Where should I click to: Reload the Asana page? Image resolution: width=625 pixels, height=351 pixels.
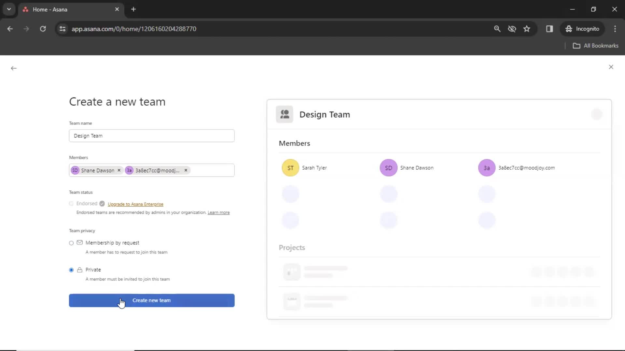click(x=43, y=29)
